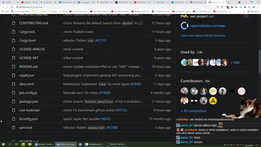Expand truncated commit message on CONTRIBUTING.md
Viewport: 261px width, 147px height.
click(x=141, y=23)
